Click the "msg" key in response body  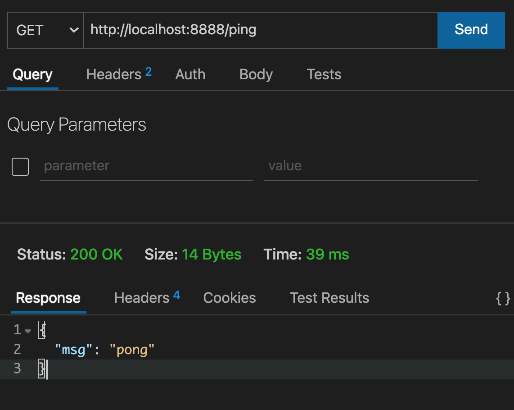(70, 350)
